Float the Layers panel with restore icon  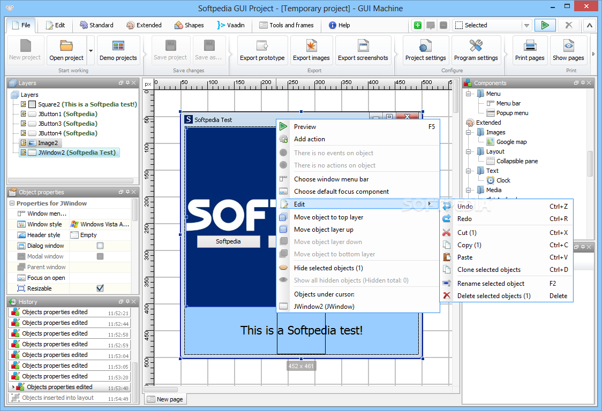tap(121, 82)
